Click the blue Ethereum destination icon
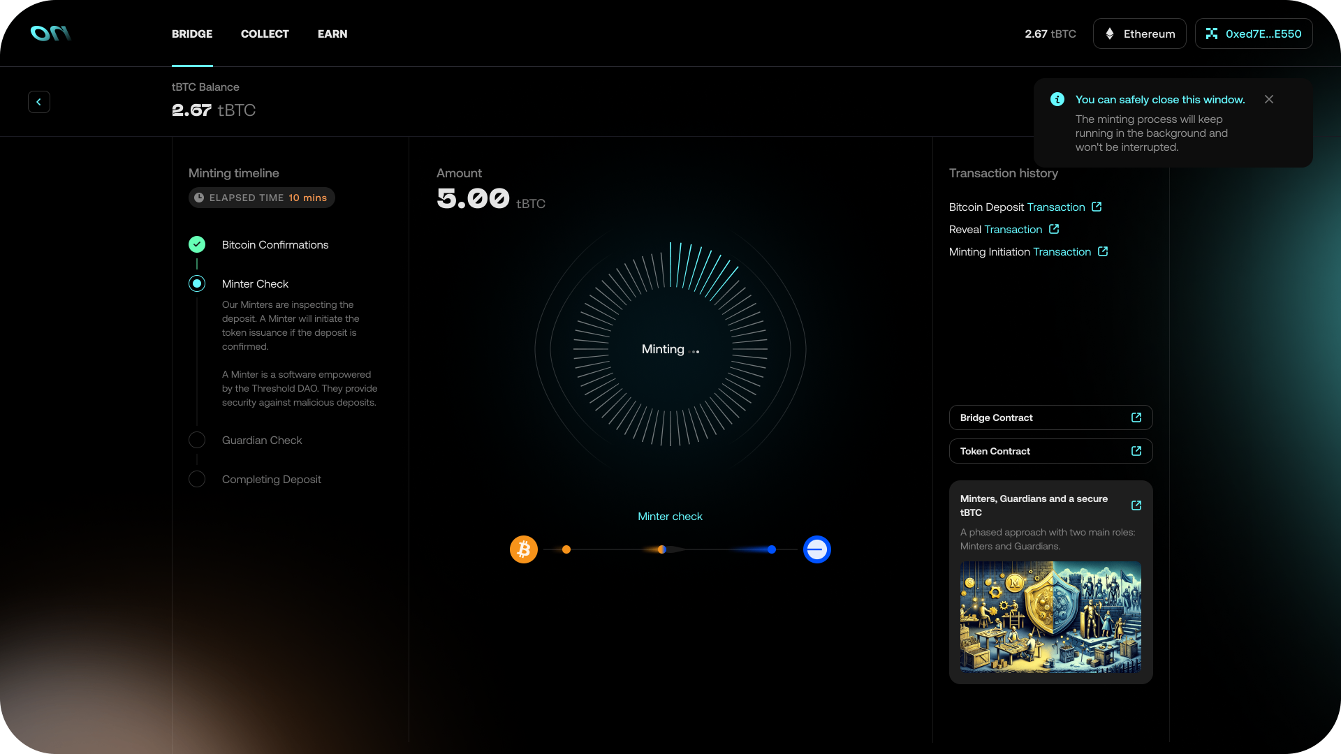The width and height of the screenshot is (1341, 754). [817, 549]
